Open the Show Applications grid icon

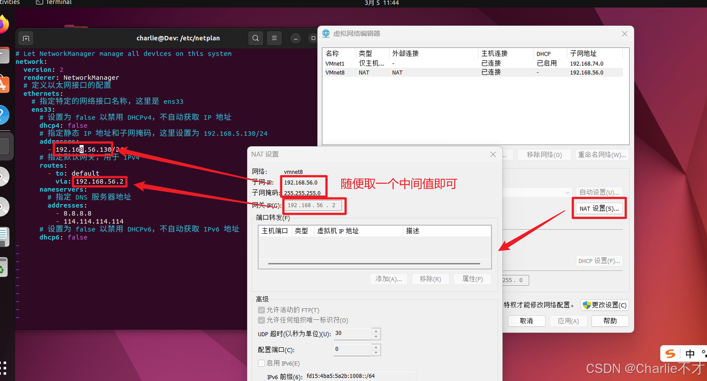point(4,368)
